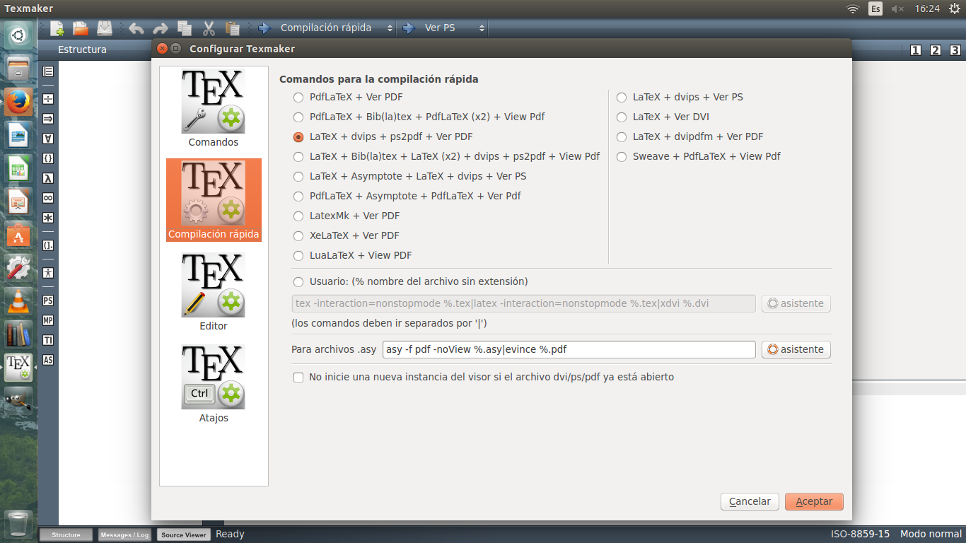Open Firefox from the Ubuntu launcher
This screenshot has width=966, height=543.
tap(18, 102)
